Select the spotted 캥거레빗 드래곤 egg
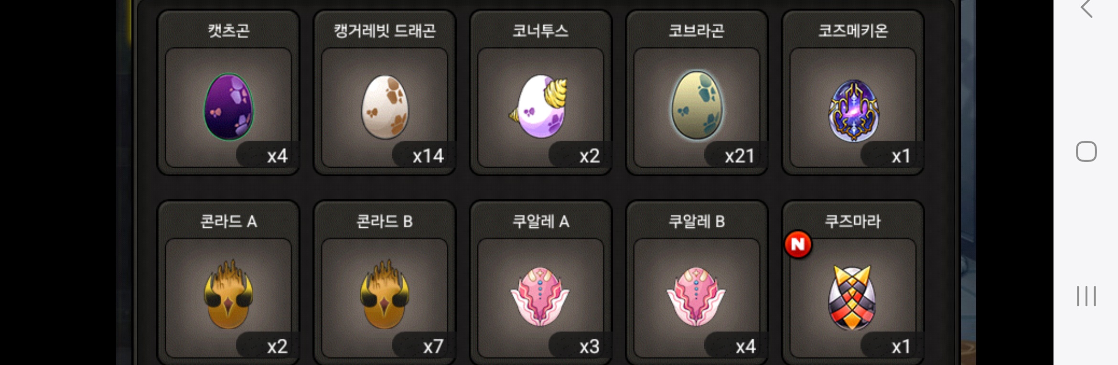The image size is (1118, 365). click(x=385, y=107)
